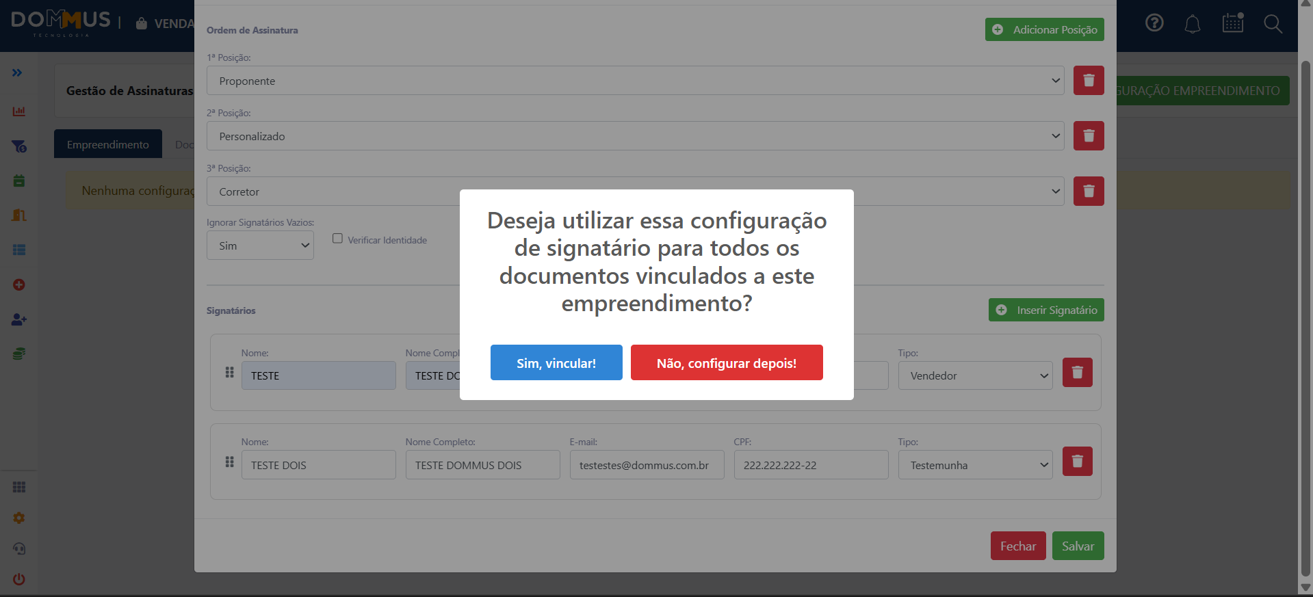Screen dimensions: 1313x597
Task: Open the funnel filter sidebar icon
Action: (19, 146)
